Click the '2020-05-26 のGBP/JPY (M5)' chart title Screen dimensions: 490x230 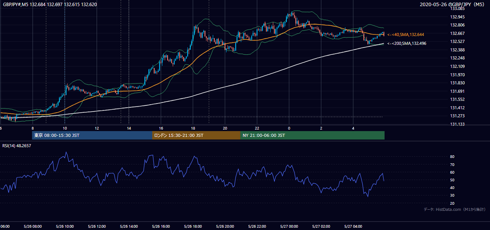(453, 4)
